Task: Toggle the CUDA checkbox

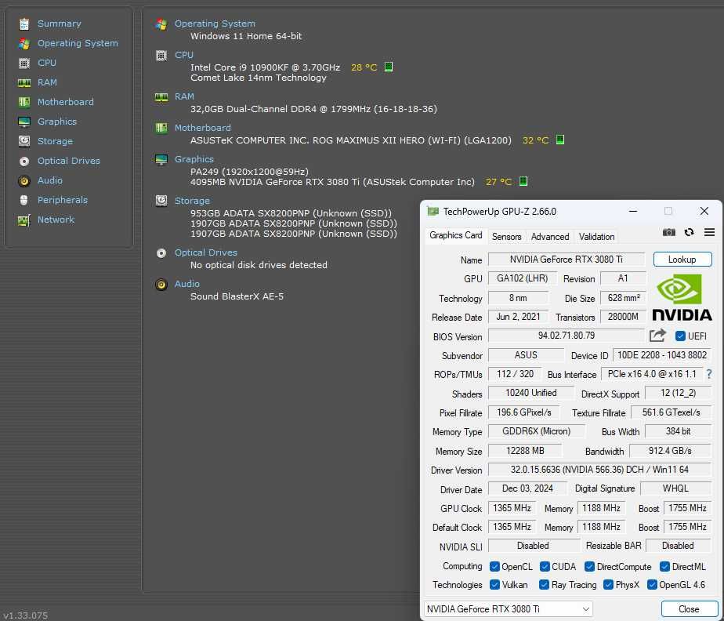Action: (x=545, y=566)
